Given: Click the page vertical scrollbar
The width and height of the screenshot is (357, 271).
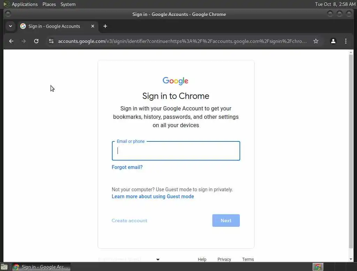Looking at the screenshot, I should tap(351, 151).
